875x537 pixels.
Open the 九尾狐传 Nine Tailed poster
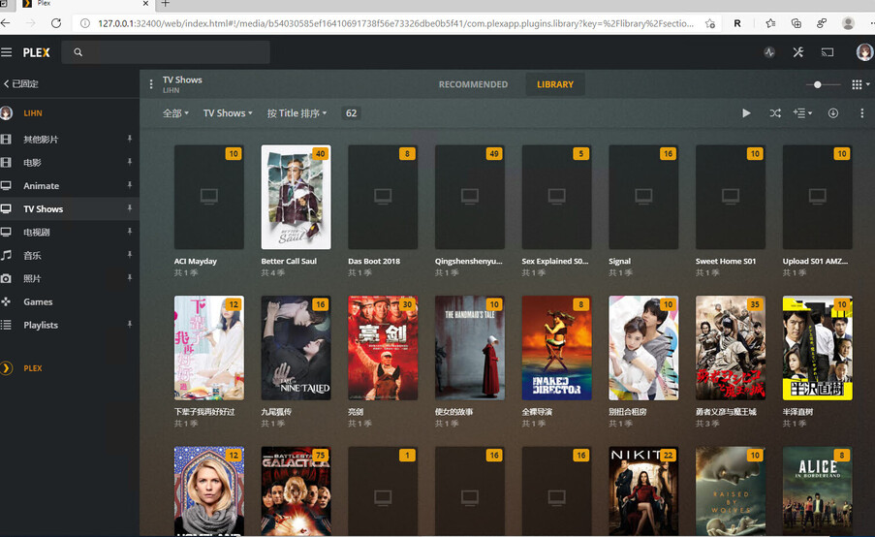point(296,348)
